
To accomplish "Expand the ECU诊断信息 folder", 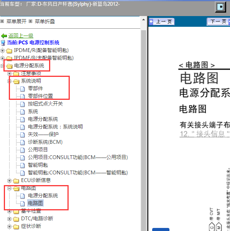I will [x=9, y=181].
